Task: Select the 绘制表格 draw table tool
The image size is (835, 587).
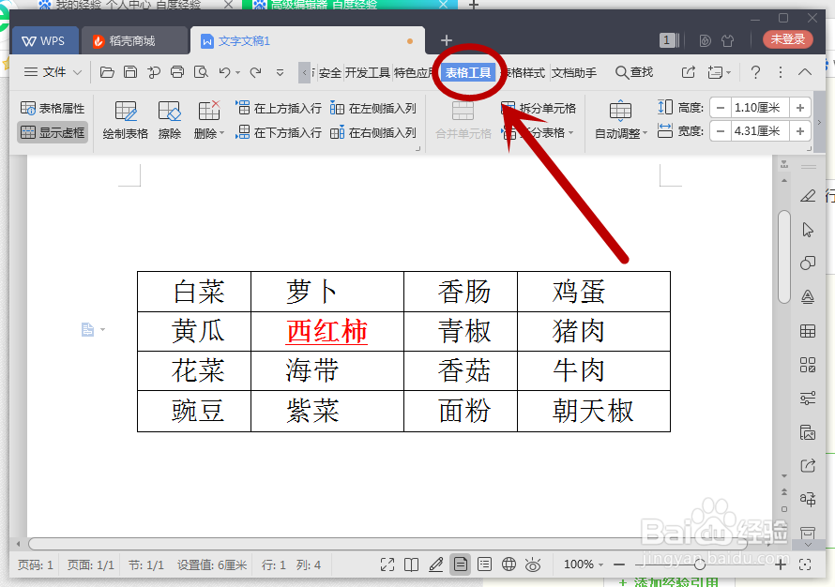Action: pyautogui.click(x=125, y=119)
